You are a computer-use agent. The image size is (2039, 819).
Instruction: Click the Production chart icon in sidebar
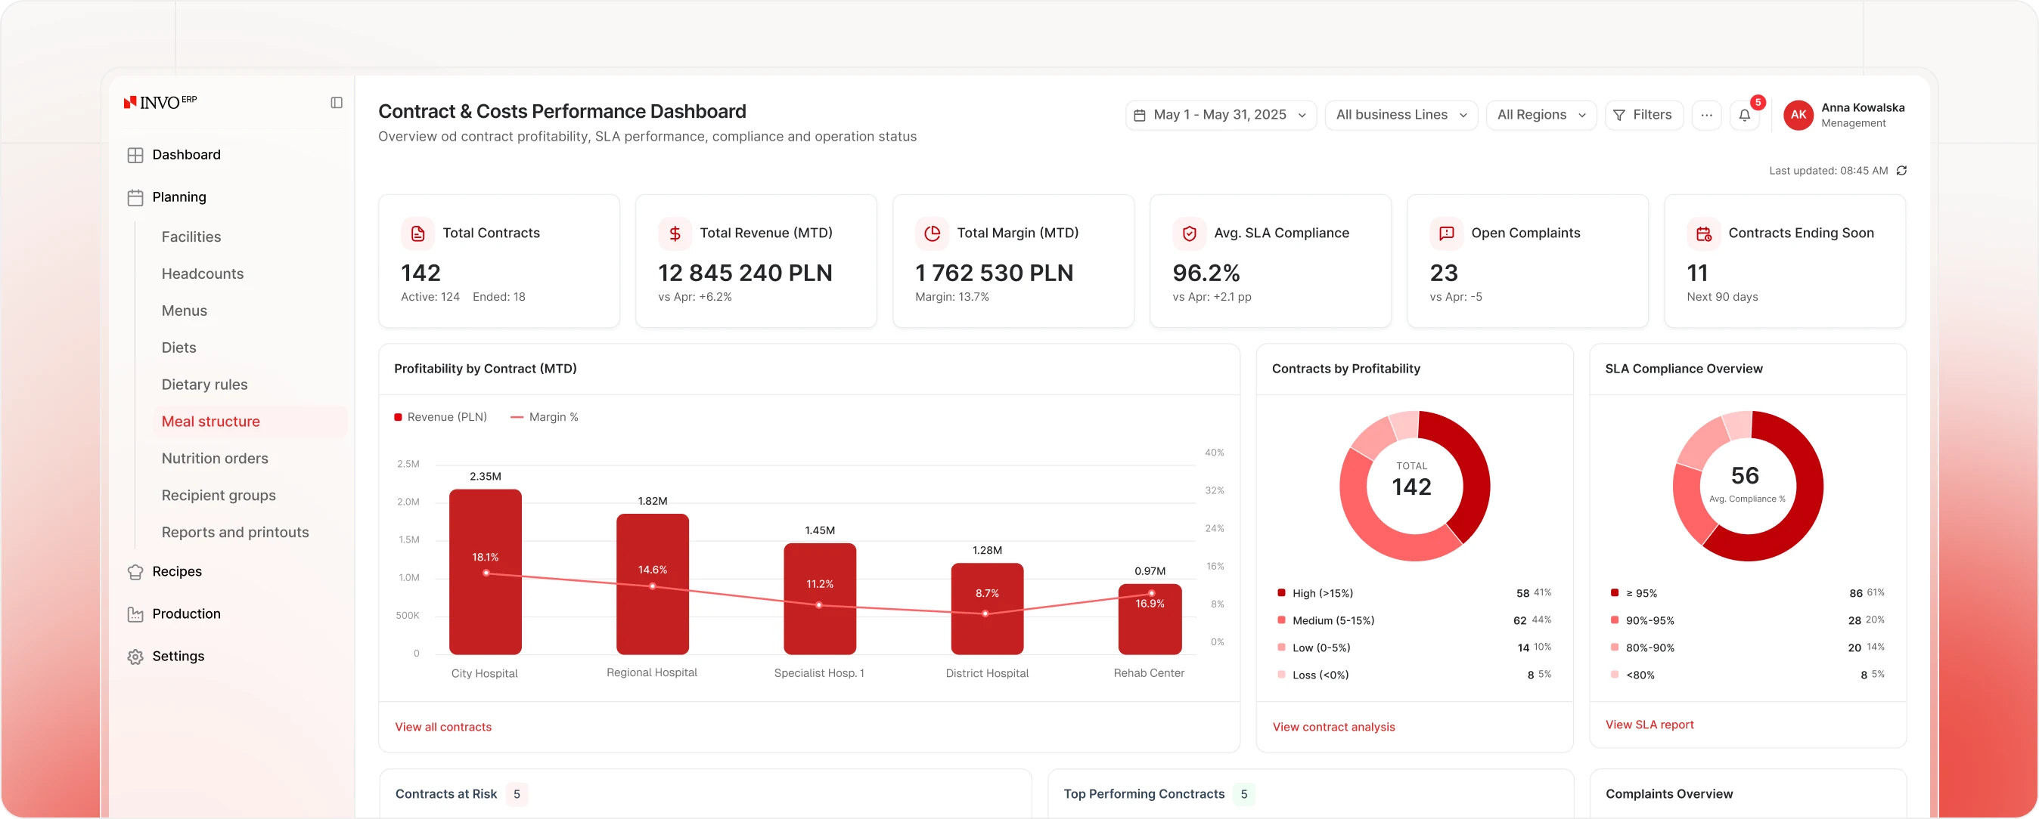[135, 614]
